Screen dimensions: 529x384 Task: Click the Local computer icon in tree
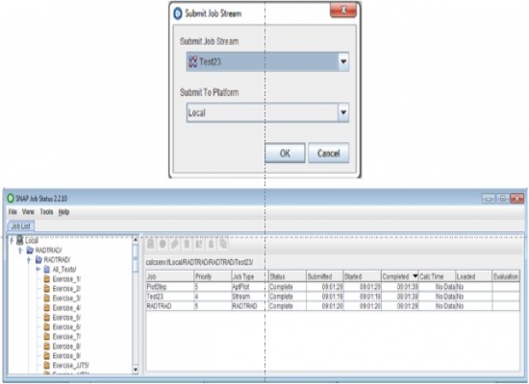(20, 240)
